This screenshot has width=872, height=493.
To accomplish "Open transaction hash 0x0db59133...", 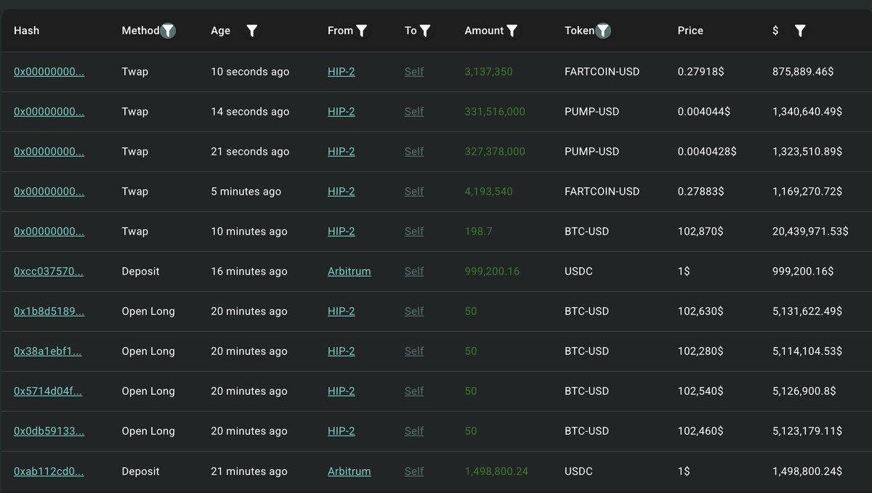I will [49, 431].
